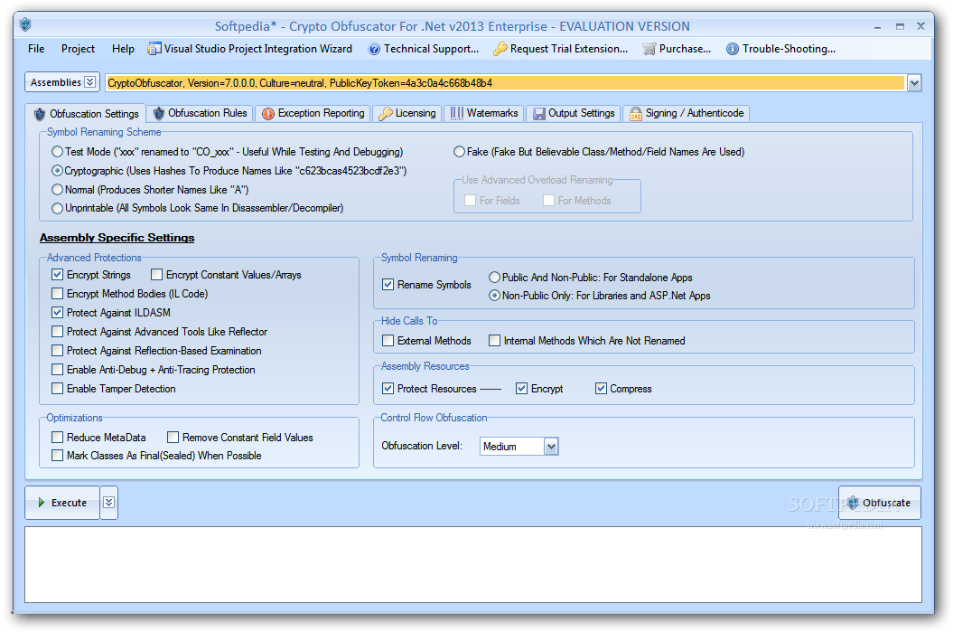Click the Request Trial Extension key icon

[500, 49]
